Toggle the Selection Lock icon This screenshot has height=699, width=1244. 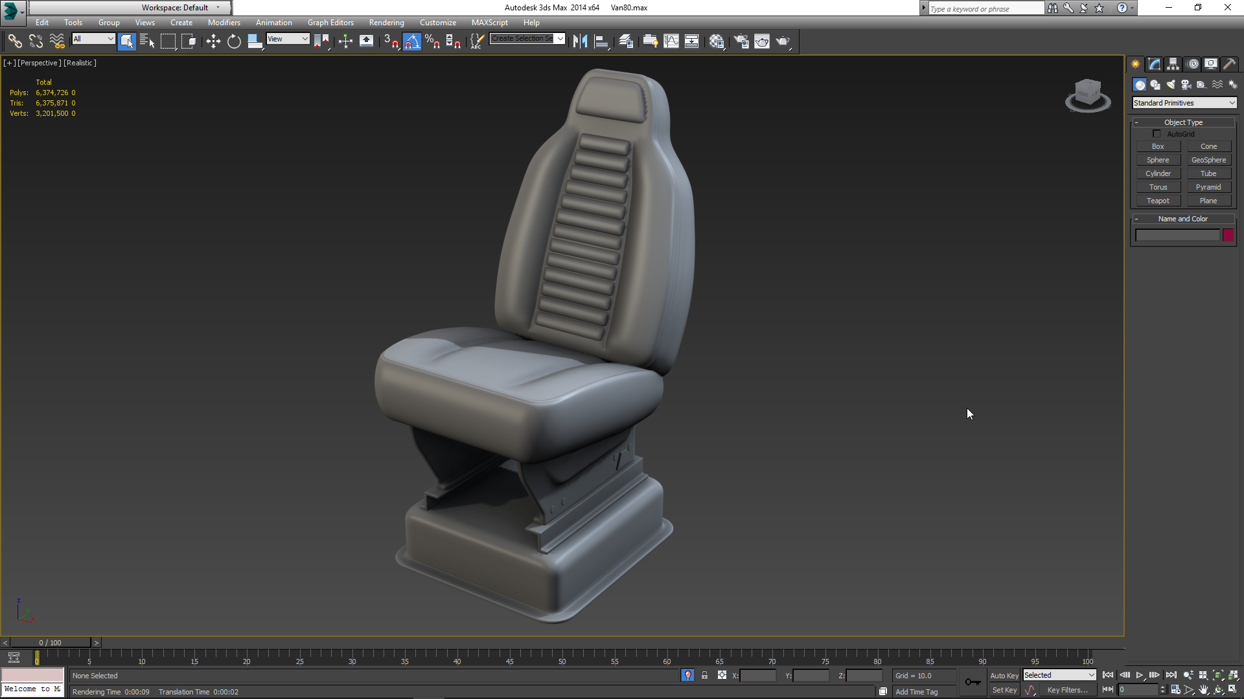704,675
